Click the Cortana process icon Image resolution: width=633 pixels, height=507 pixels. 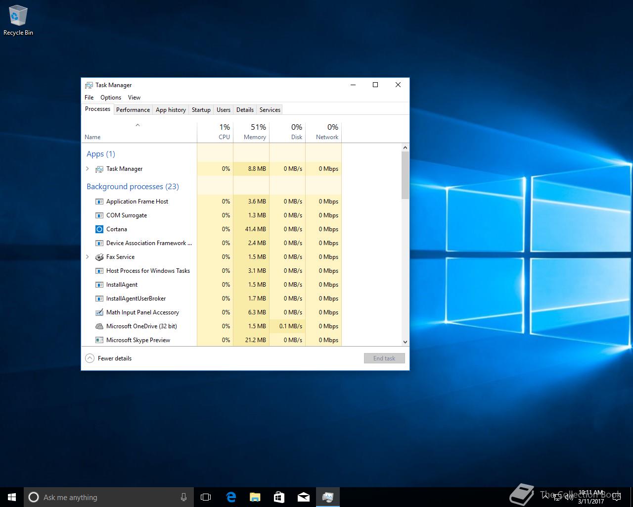click(x=99, y=229)
